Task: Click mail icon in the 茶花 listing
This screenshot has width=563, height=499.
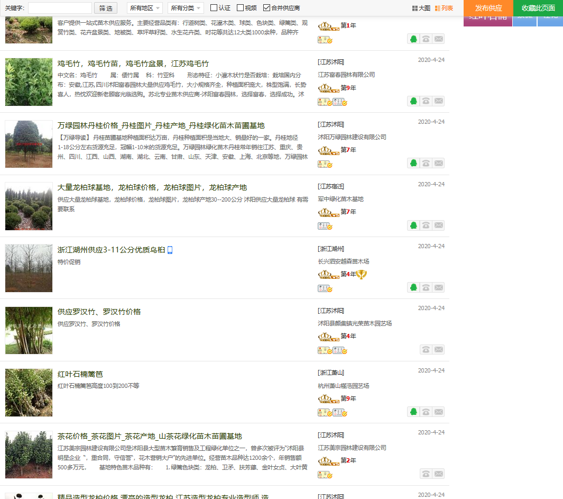Action: 438,474
